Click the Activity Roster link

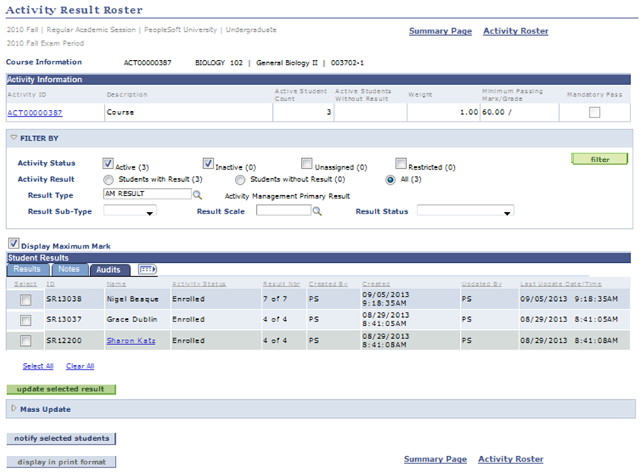(516, 30)
